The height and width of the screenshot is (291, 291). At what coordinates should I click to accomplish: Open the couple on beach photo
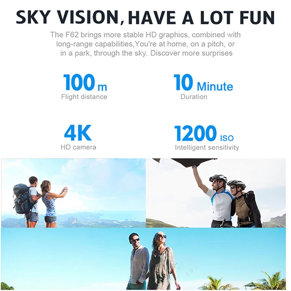143,259
